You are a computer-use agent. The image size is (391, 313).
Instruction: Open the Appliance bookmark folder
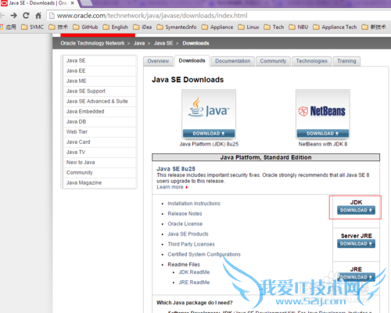217,27
